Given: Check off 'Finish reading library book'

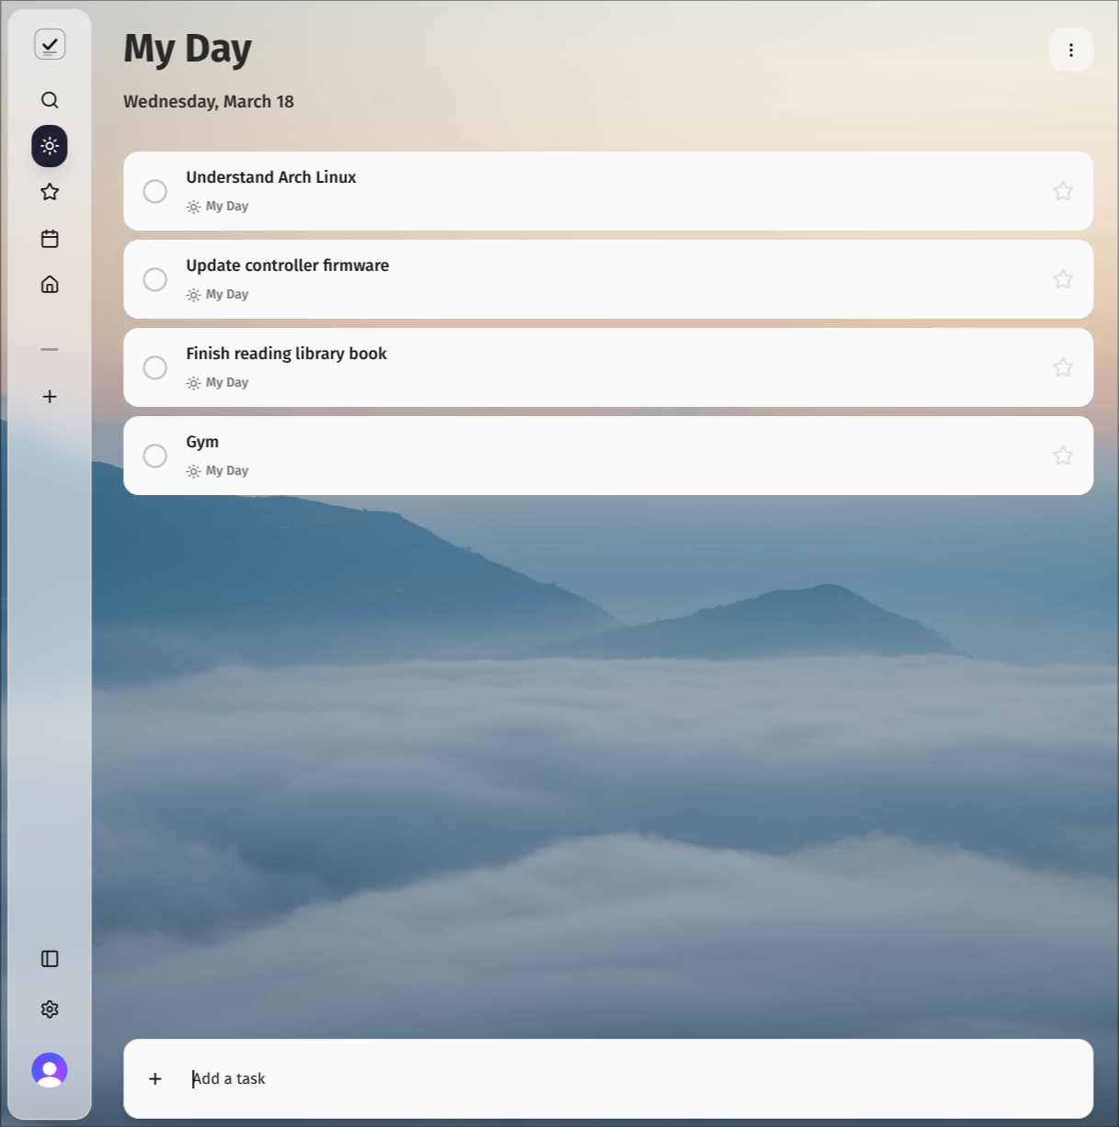Looking at the screenshot, I should 154,367.
